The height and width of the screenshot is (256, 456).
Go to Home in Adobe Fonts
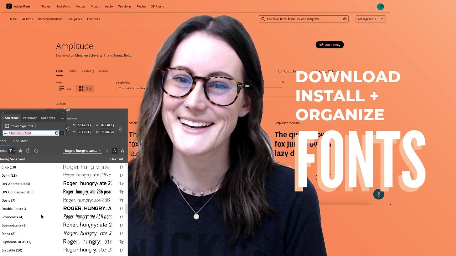tap(12, 19)
